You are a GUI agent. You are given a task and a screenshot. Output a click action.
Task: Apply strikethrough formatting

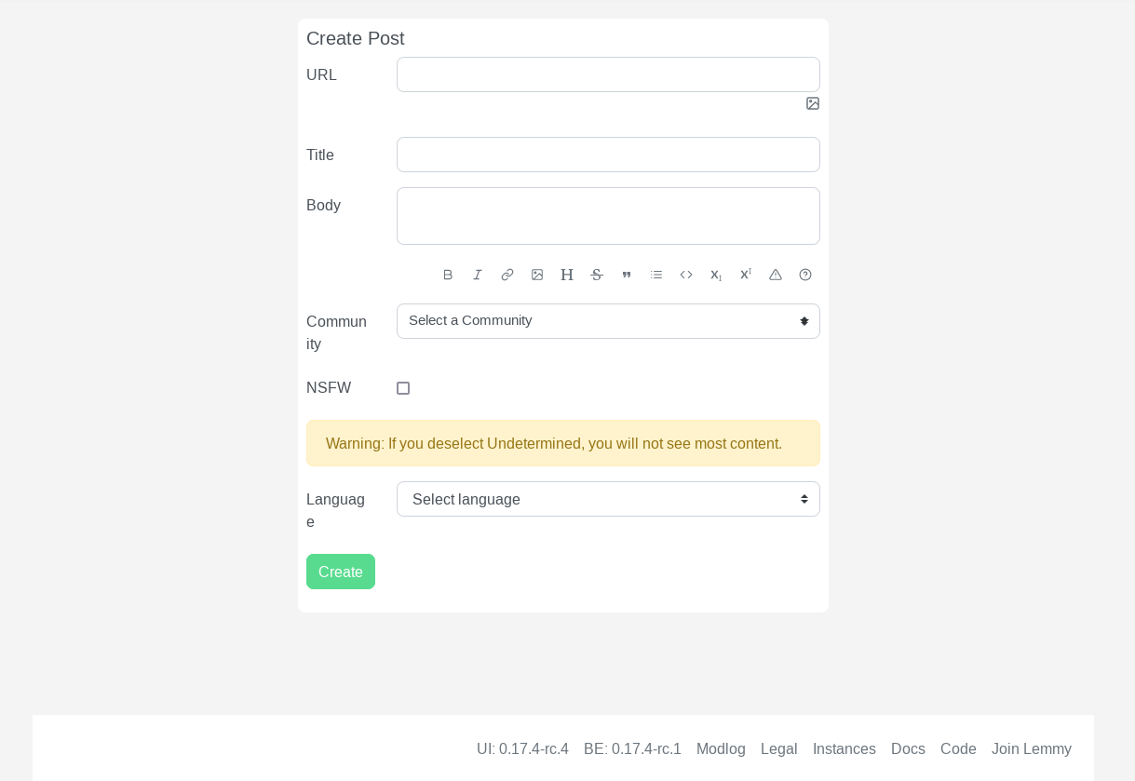click(597, 275)
